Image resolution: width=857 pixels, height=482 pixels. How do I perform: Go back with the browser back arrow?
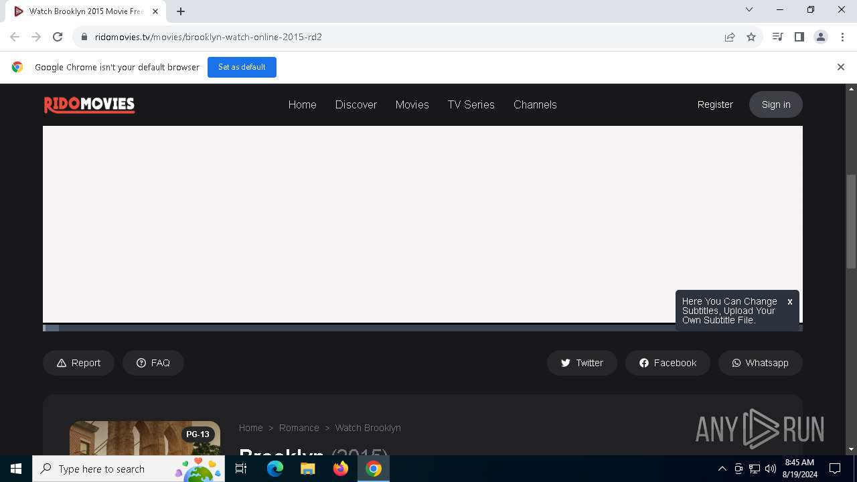(15, 37)
